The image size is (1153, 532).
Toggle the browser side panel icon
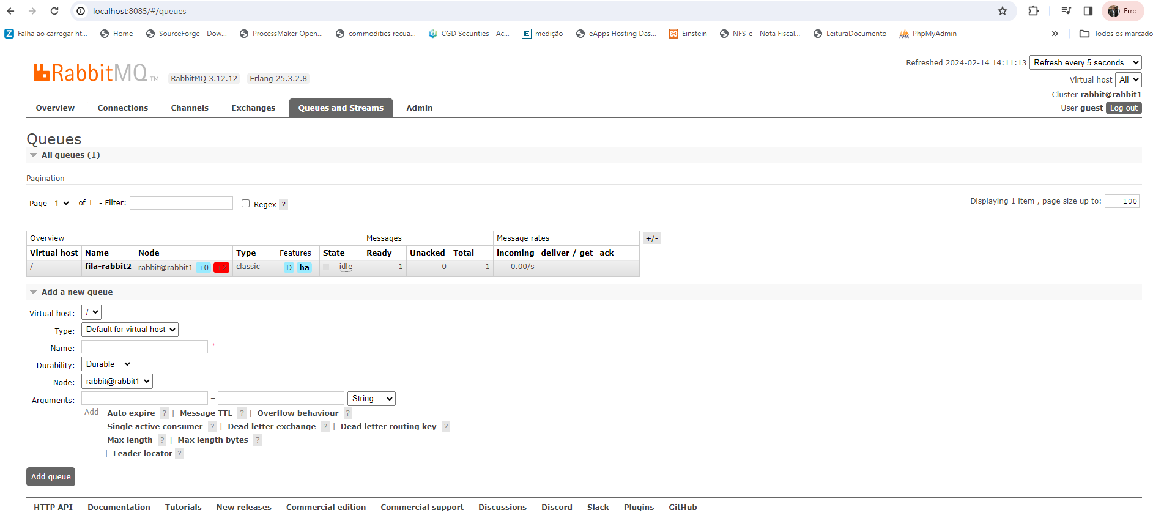pyautogui.click(x=1088, y=11)
